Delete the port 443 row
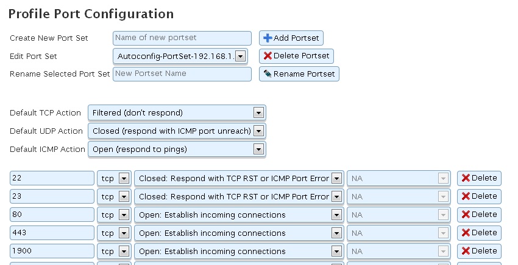The height and width of the screenshot is (265, 518). 479,233
